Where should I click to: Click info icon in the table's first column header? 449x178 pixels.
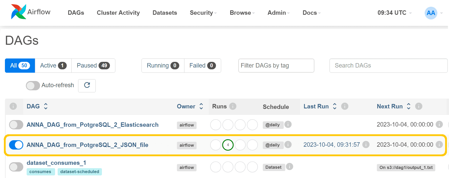pos(13,106)
